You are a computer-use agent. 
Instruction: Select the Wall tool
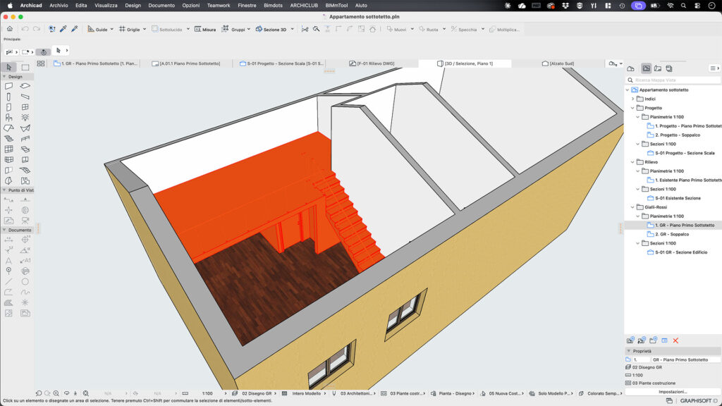click(8, 86)
